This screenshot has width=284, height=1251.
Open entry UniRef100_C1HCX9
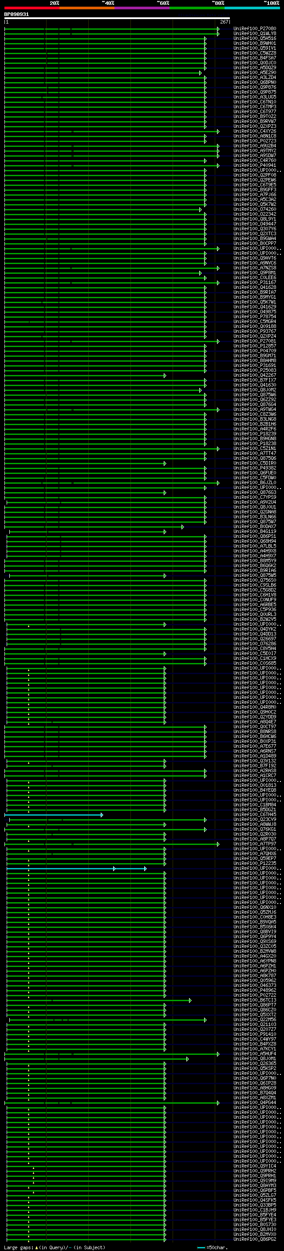point(254,658)
